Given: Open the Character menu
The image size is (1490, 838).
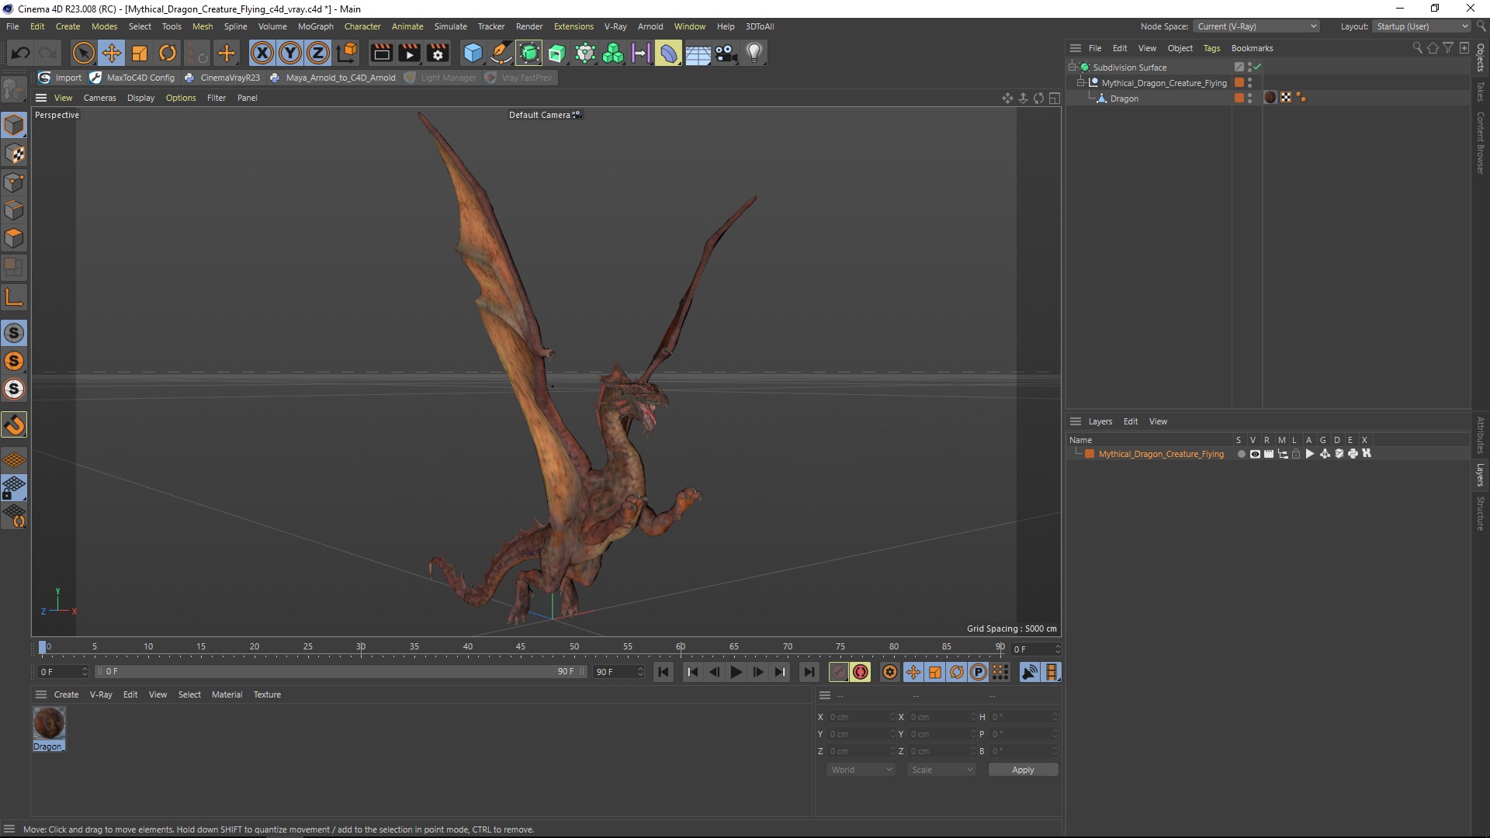Looking at the screenshot, I should [x=362, y=26].
